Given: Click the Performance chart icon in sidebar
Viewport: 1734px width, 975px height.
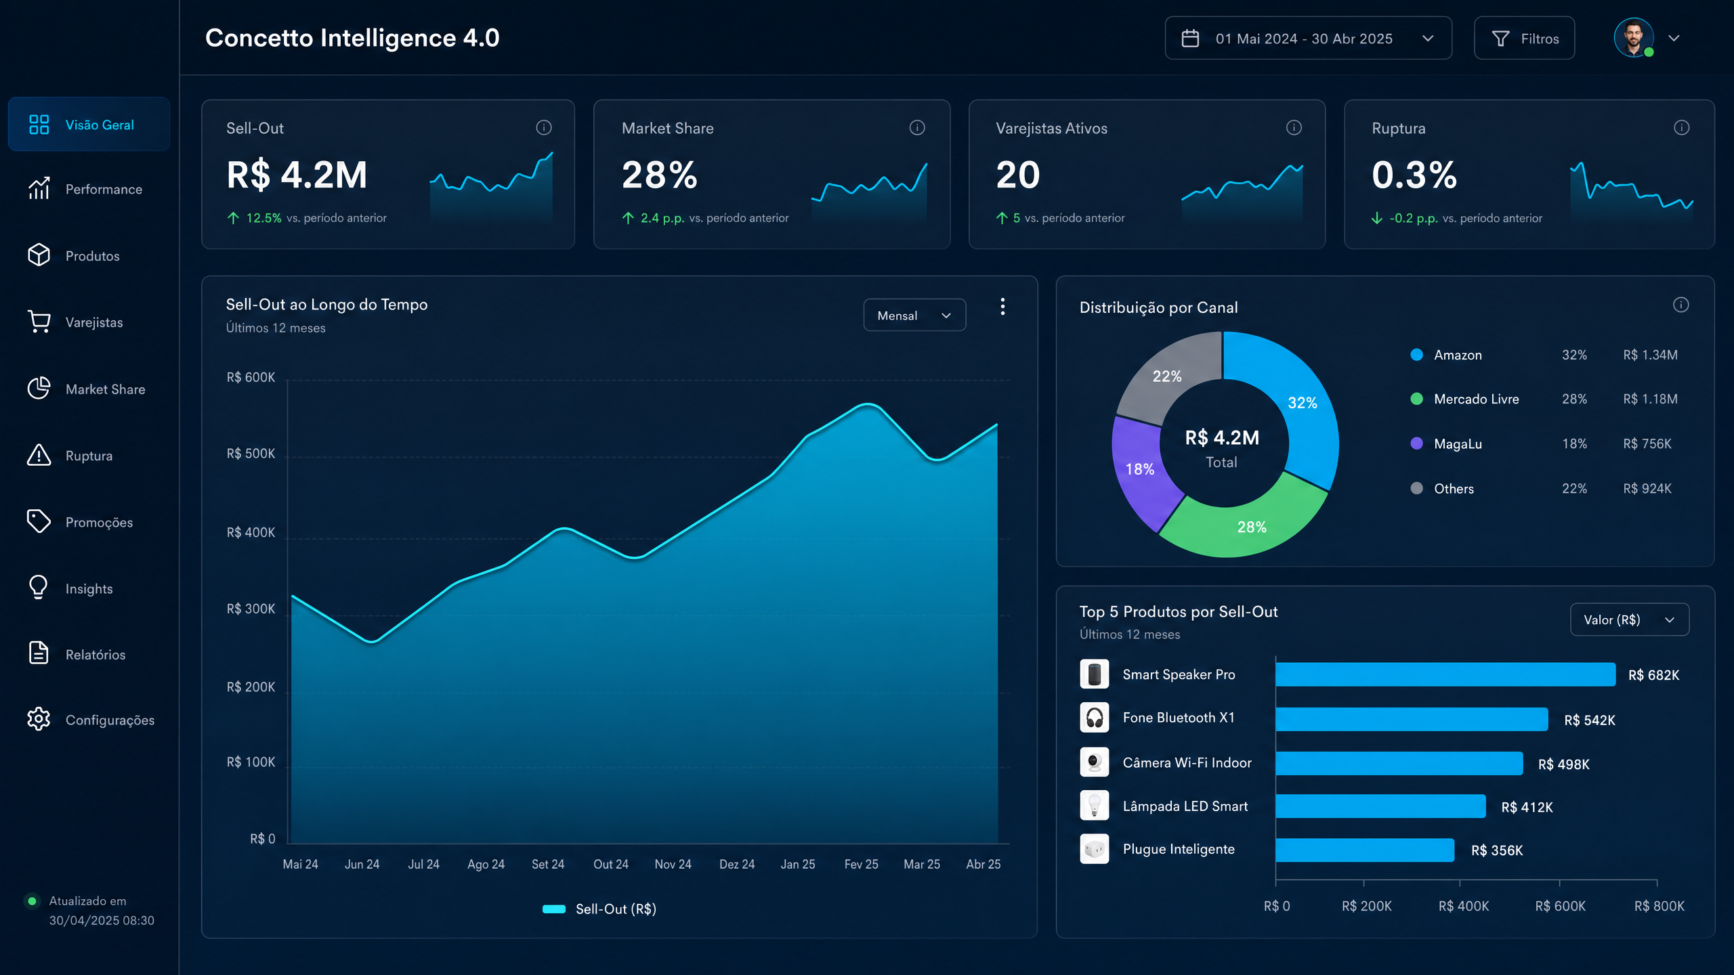Looking at the screenshot, I should pos(39,189).
